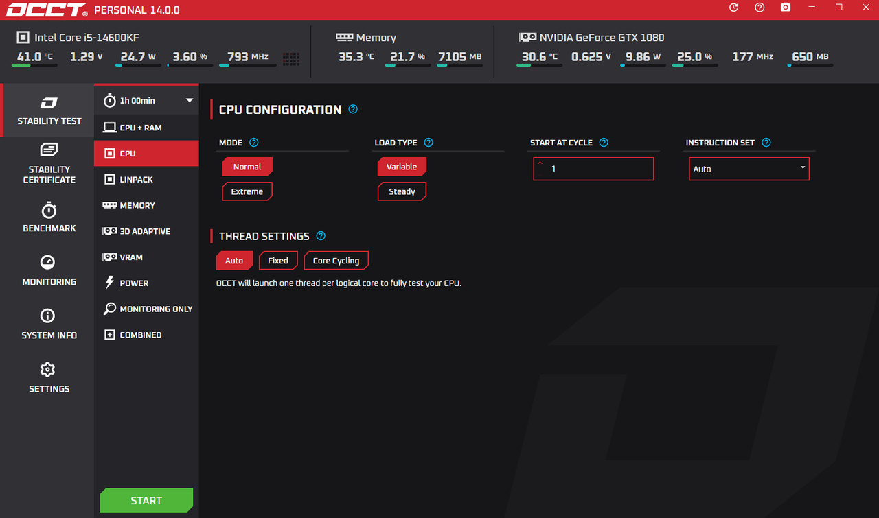Click the memory 7105 MB reading
This screenshot has width=879, height=518.
click(x=460, y=57)
